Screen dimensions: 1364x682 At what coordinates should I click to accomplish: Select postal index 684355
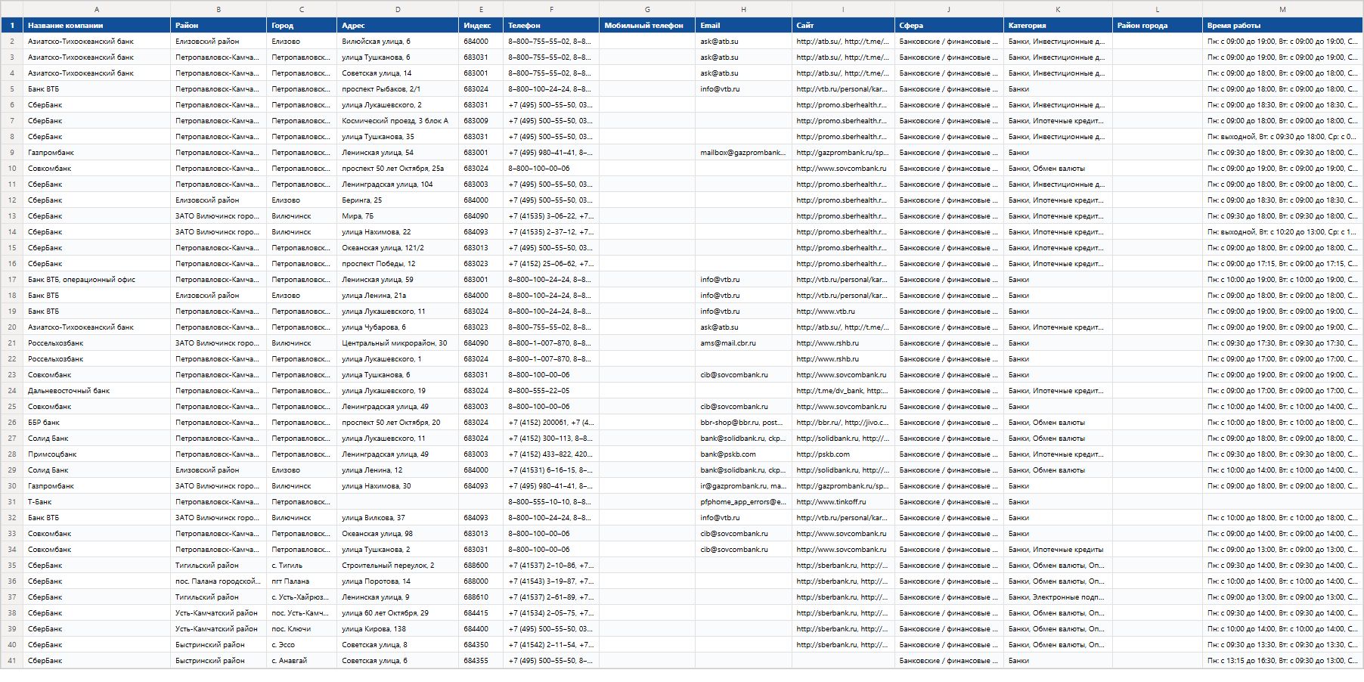coord(481,661)
